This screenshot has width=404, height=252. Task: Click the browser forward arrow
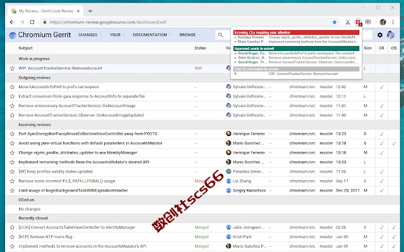pos(22,22)
